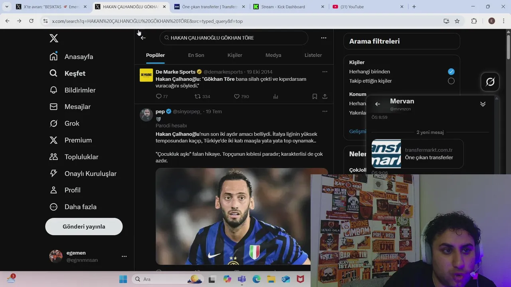Click the X logo in sidebar
The image size is (511, 287).
tap(54, 38)
